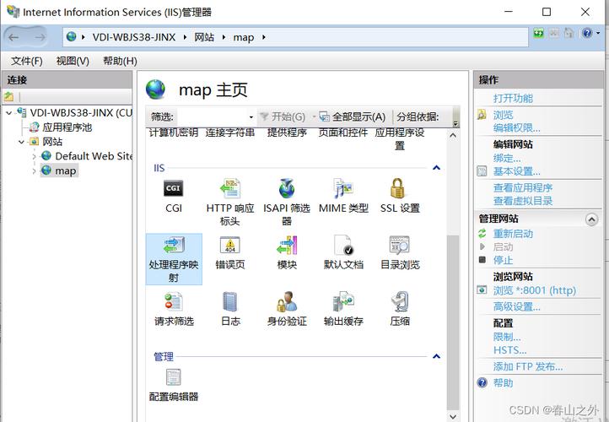Image resolution: width=609 pixels, height=422 pixels.
Task: Click the forward navigation arrow
Action: pyautogui.click(x=40, y=37)
